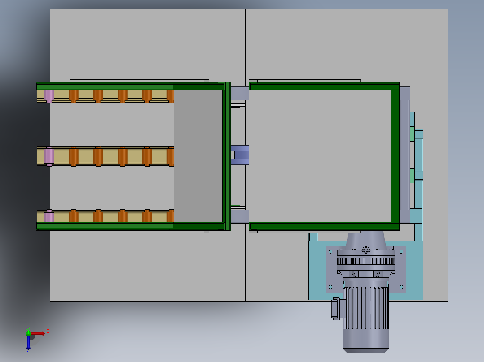484x362 pixels.
Task: Select the pink roller on the middle conveyor rail
Action: tap(49, 156)
